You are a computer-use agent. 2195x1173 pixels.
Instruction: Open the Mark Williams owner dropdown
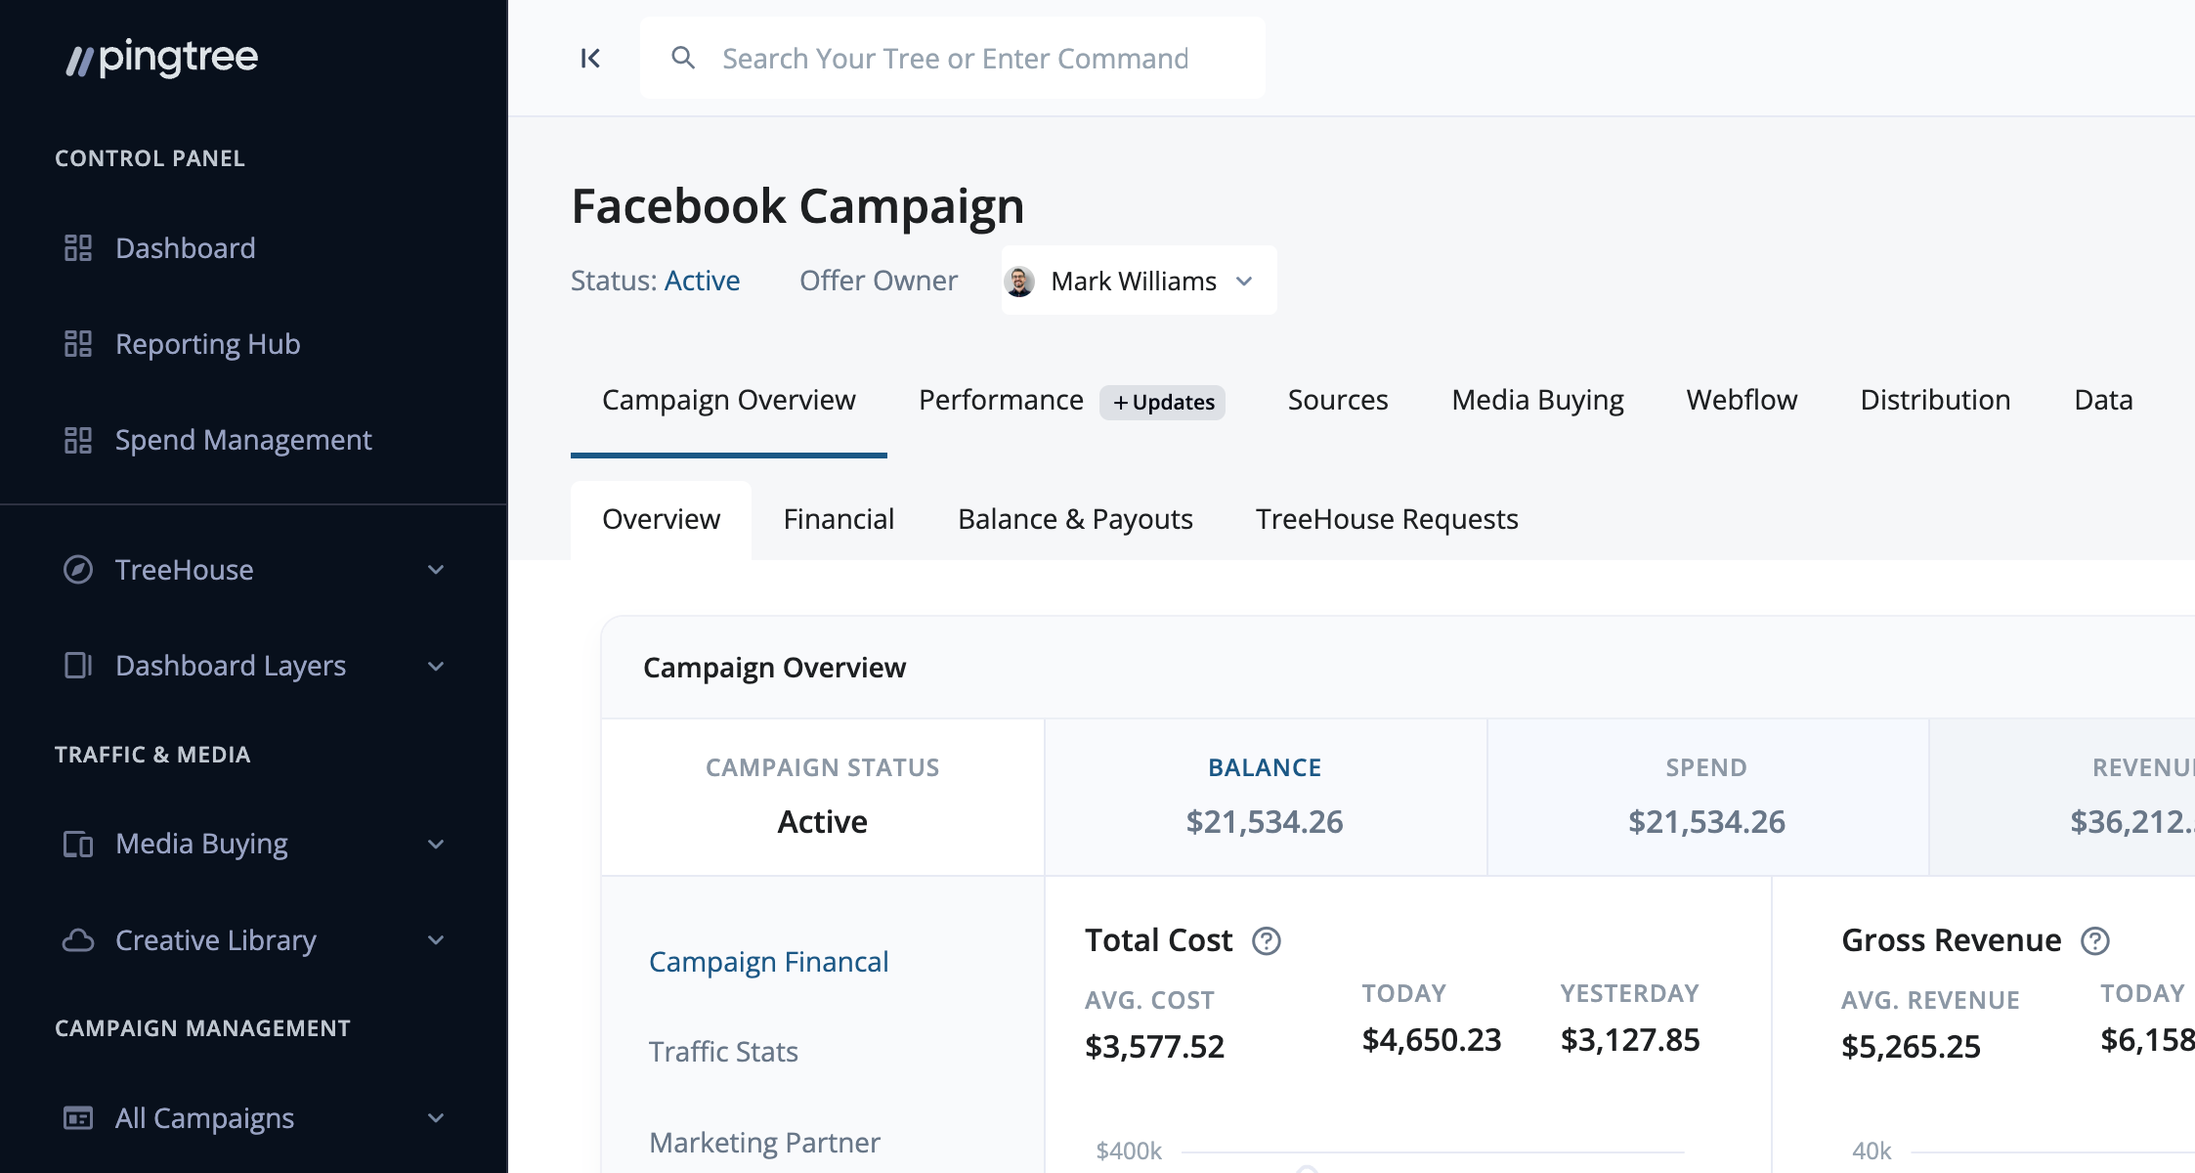pos(1139,282)
